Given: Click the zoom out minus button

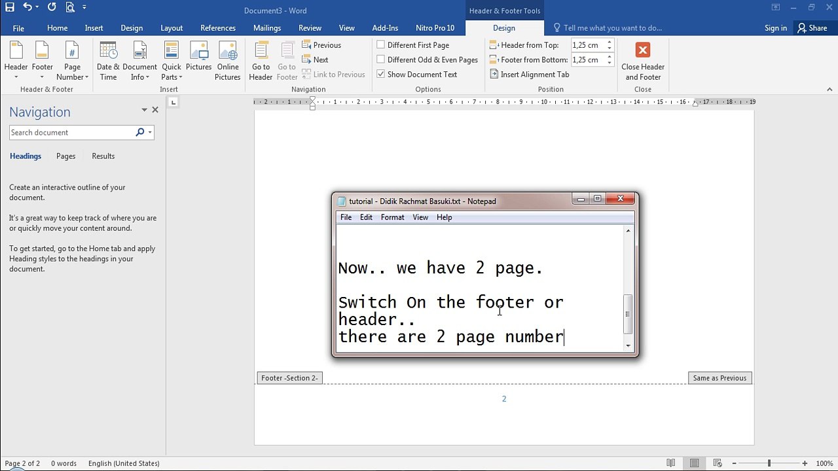Looking at the screenshot, I should coord(735,463).
